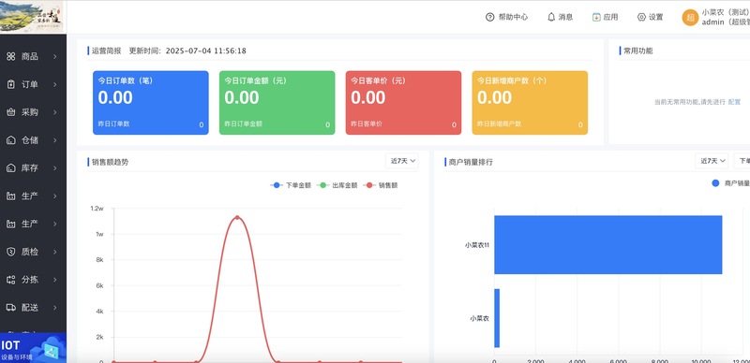Expand the 配送 menu chevron
The height and width of the screenshot is (363, 750).
click(55, 308)
